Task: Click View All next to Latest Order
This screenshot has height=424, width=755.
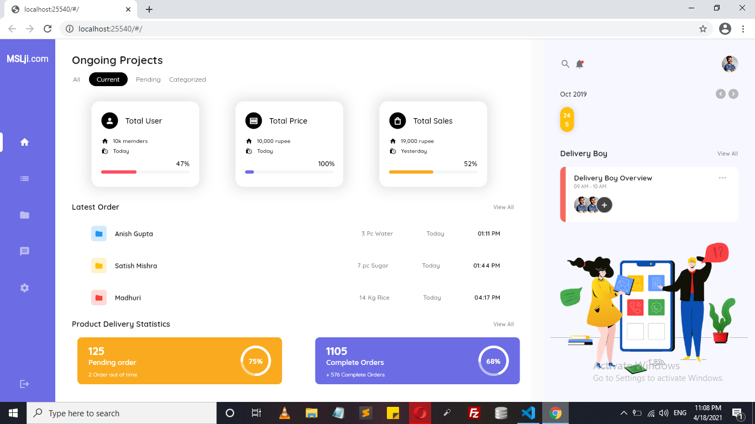Action: tap(503, 207)
